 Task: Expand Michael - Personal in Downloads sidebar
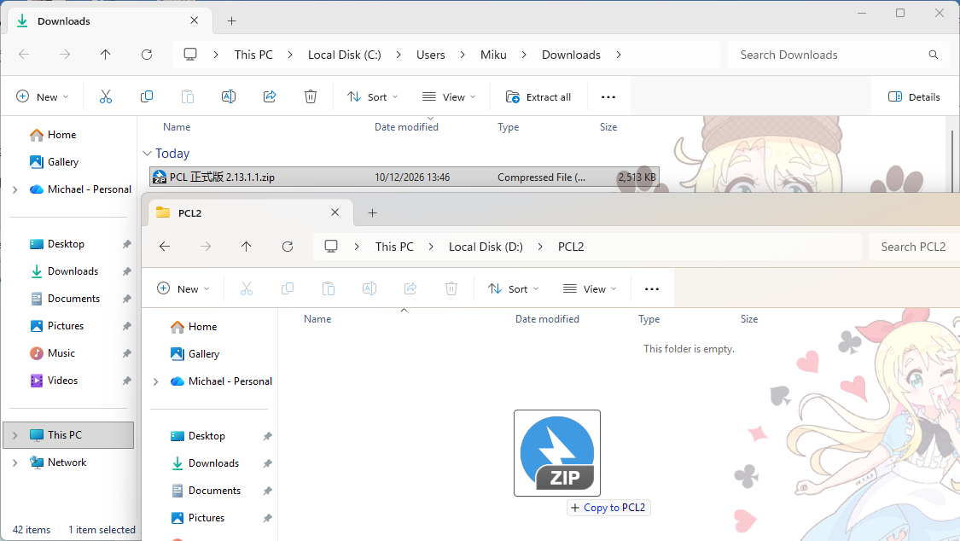point(15,189)
